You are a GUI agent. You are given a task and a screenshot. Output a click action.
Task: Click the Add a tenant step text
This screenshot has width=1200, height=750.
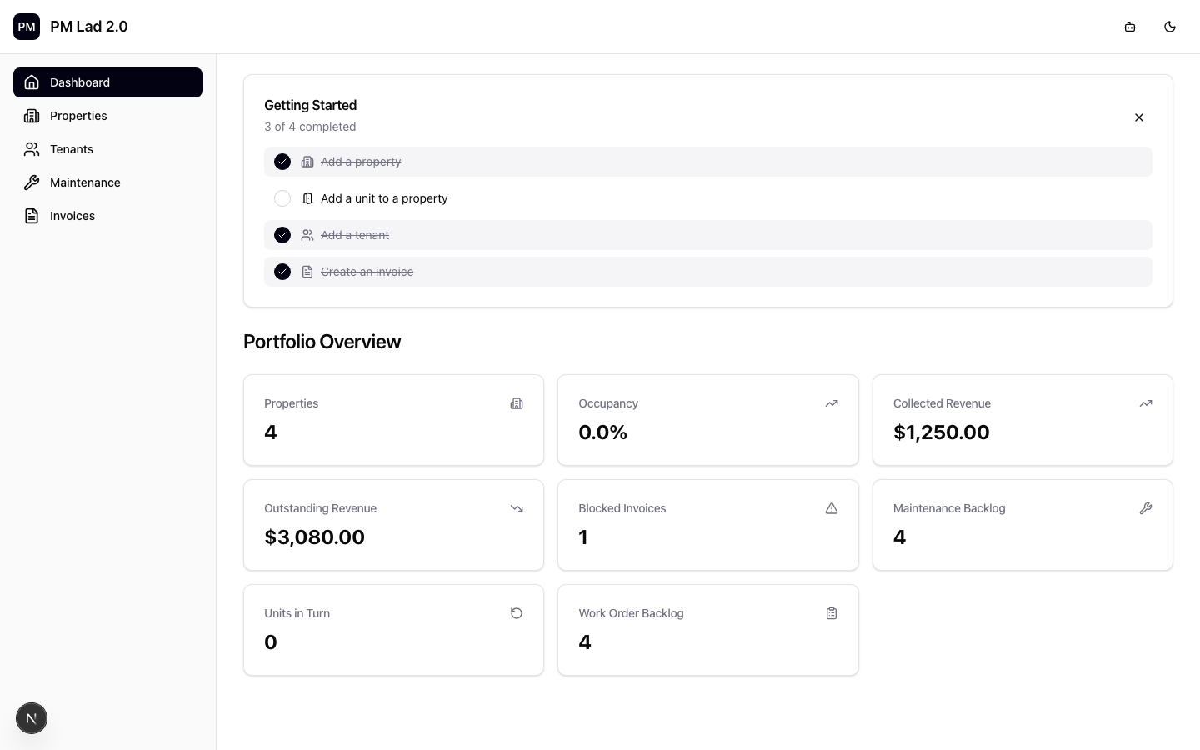pyautogui.click(x=355, y=235)
